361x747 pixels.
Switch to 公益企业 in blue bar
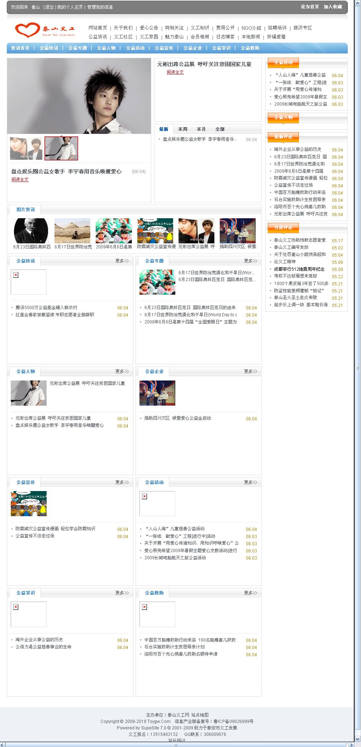coord(193,48)
